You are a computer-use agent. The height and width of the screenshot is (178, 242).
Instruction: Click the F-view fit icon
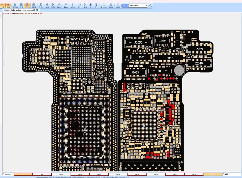point(41,5)
